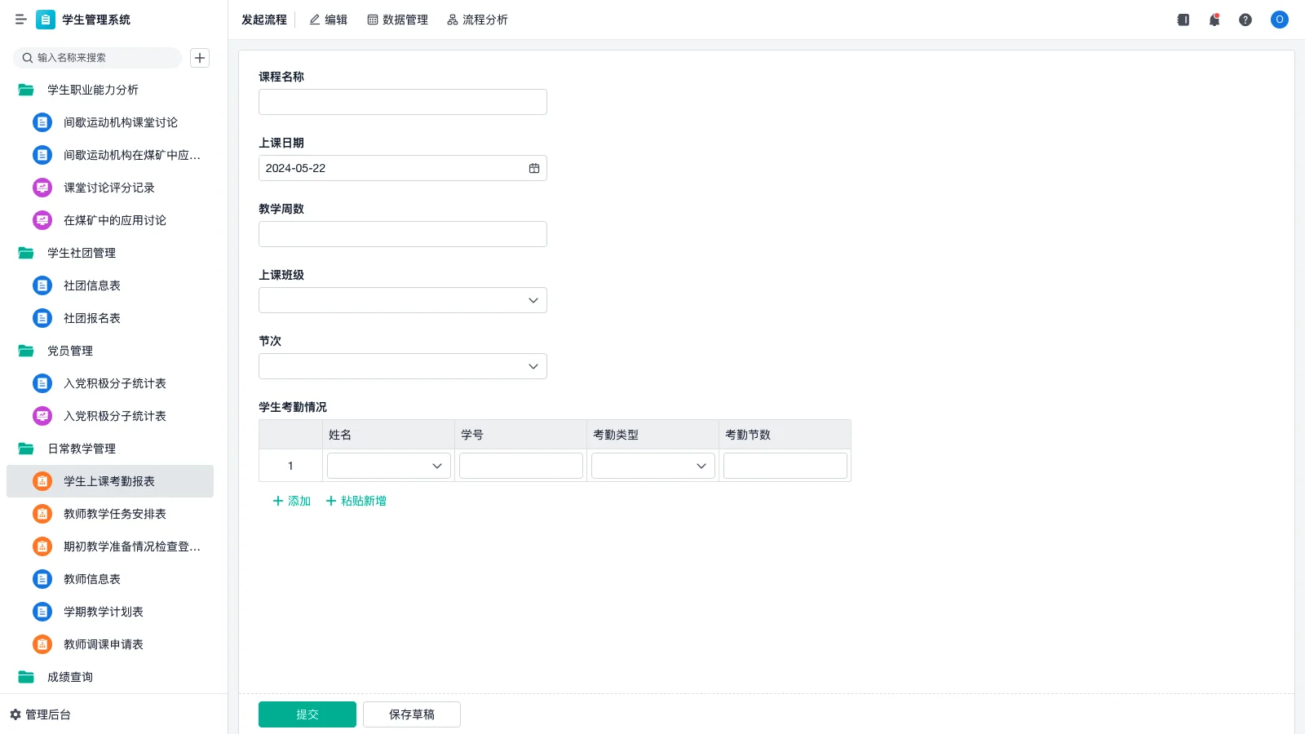Open the 考勤类型 dropdown in attendance row

pyautogui.click(x=701, y=465)
